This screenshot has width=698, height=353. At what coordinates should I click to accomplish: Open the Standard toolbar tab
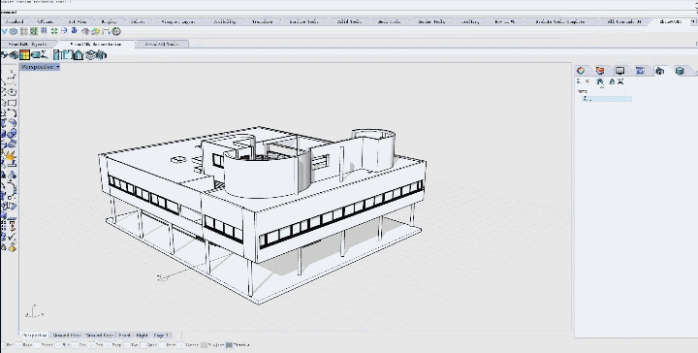pos(15,21)
